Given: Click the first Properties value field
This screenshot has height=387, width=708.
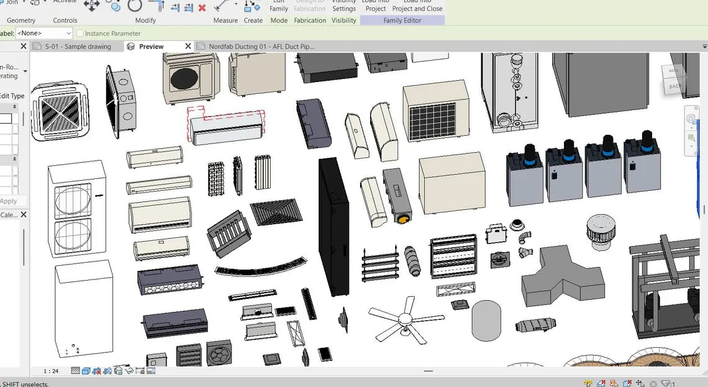Looking at the screenshot, I should [6, 118].
